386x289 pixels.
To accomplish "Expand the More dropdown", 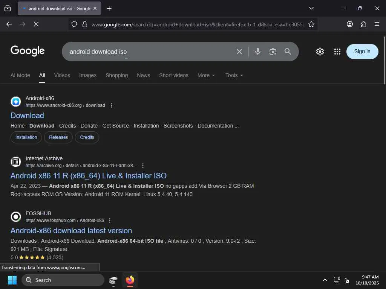I will coord(206,75).
